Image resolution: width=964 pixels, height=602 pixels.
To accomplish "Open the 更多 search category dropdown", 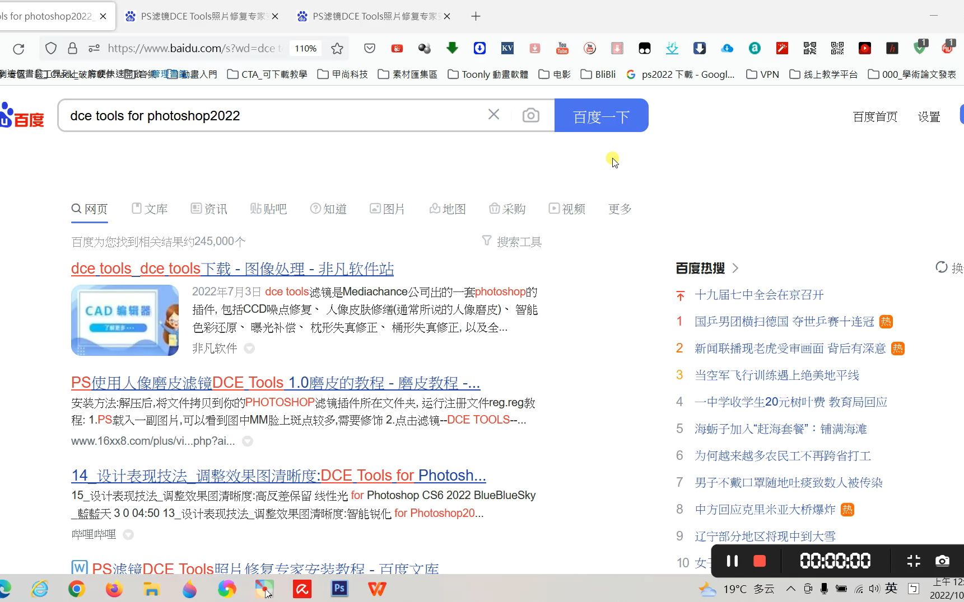I will click(x=618, y=209).
